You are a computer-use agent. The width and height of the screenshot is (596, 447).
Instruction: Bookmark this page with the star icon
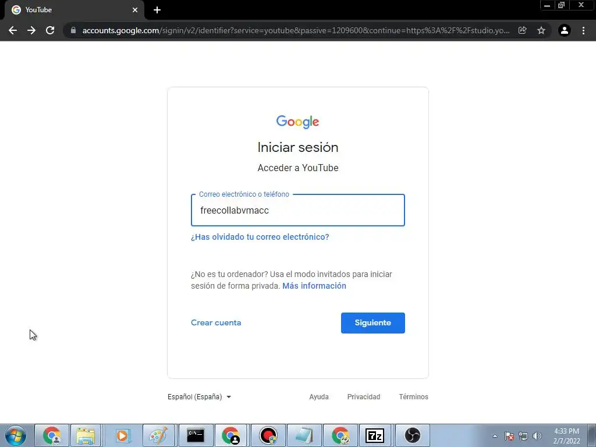tap(541, 30)
